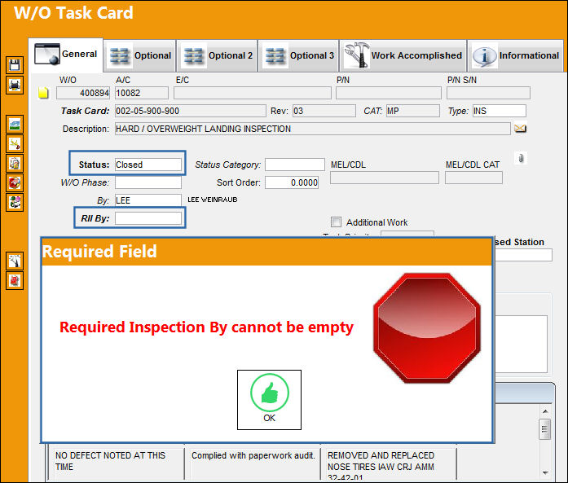
Task: Click the empty P/N field
Action: coord(389,93)
